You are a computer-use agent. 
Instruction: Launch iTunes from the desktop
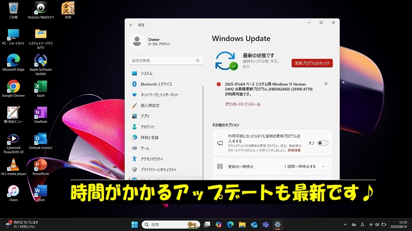tap(13, 193)
